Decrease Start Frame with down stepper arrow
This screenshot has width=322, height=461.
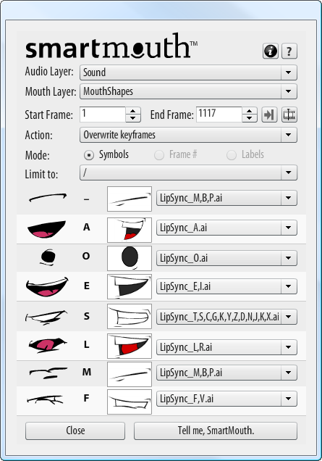point(133,118)
